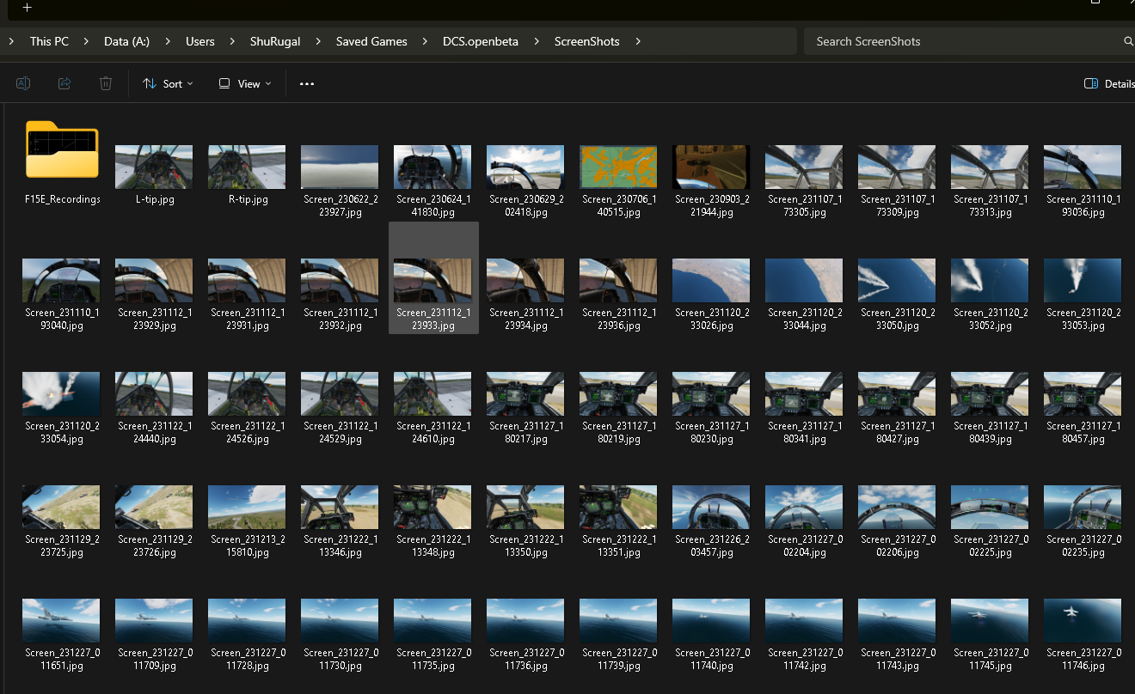Image resolution: width=1135 pixels, height=694 pixels.
Task: Select Screen_231227_002235.jpg thumbnail
Action: click(x=1083, y=507)
